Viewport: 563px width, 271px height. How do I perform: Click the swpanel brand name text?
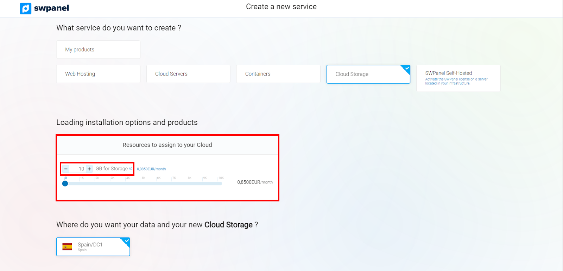(x=51, y=8)
